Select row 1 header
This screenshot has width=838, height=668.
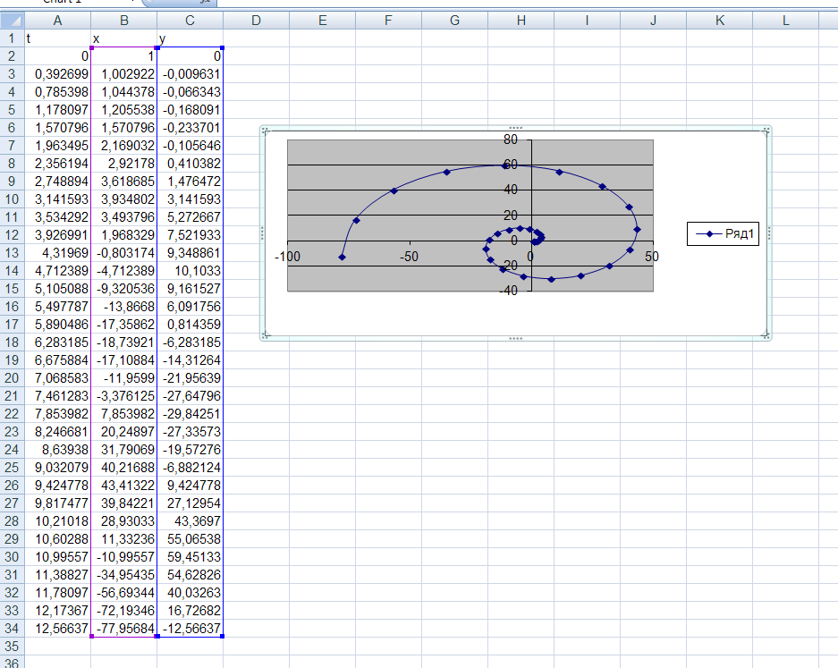(12, 38)
